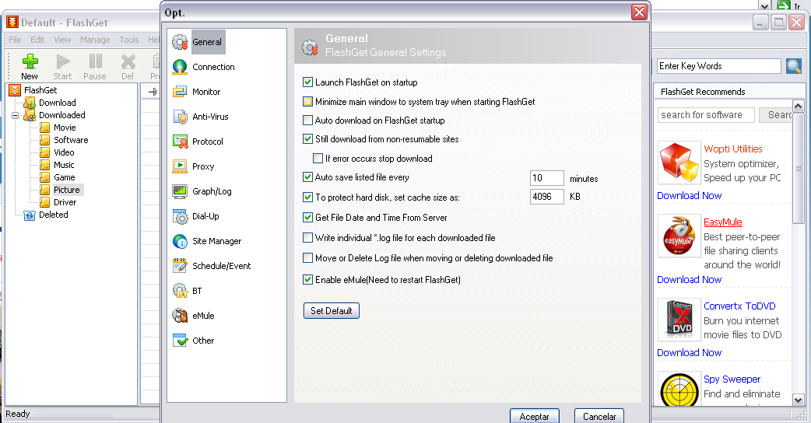Click the Aceptar button
811x423 pixels.
click(534, 416)
